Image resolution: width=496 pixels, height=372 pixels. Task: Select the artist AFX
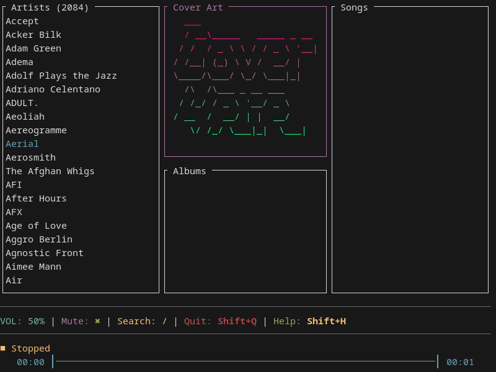(x=14, y=212)
